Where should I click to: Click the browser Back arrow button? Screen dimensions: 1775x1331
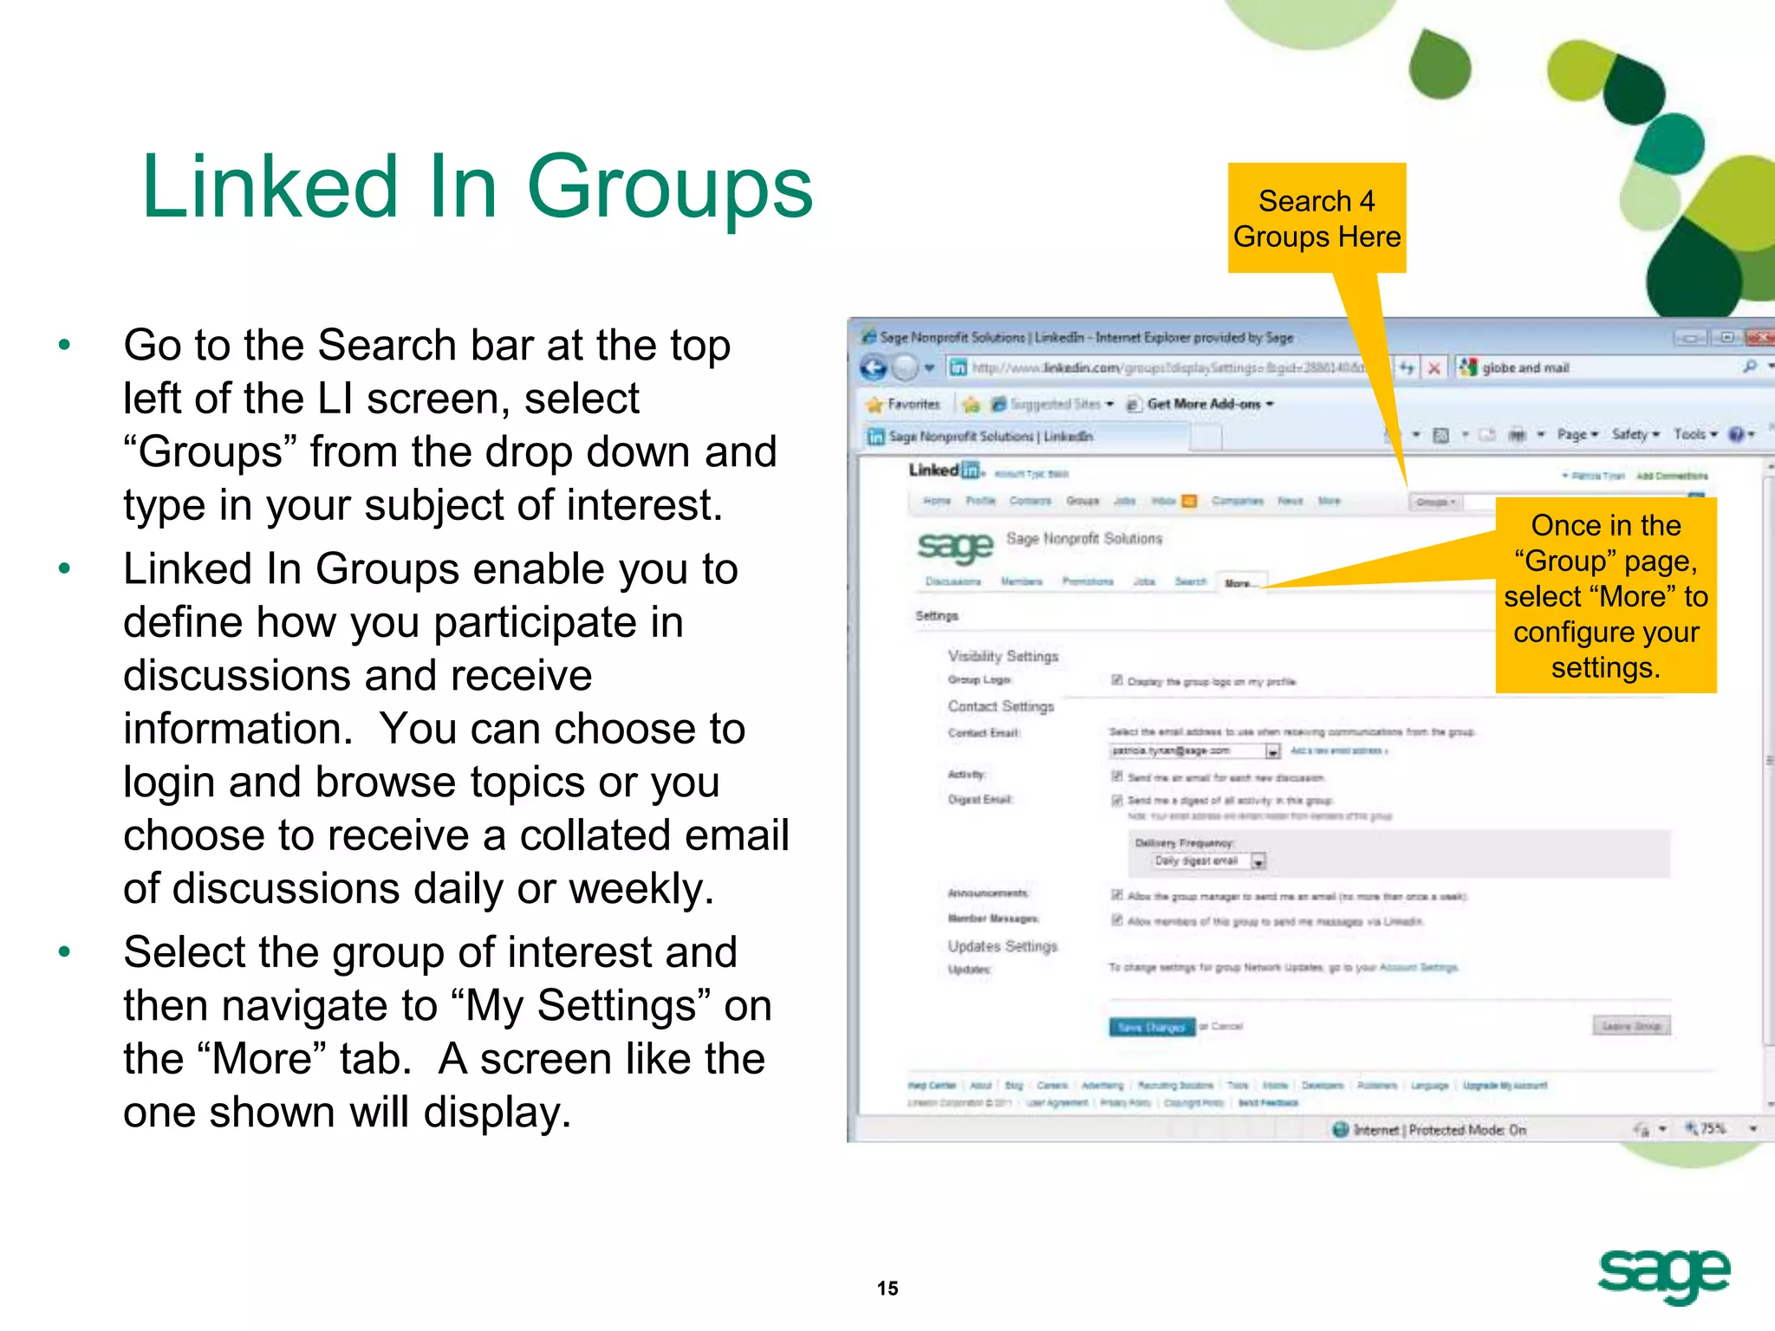tap(874, 368)
